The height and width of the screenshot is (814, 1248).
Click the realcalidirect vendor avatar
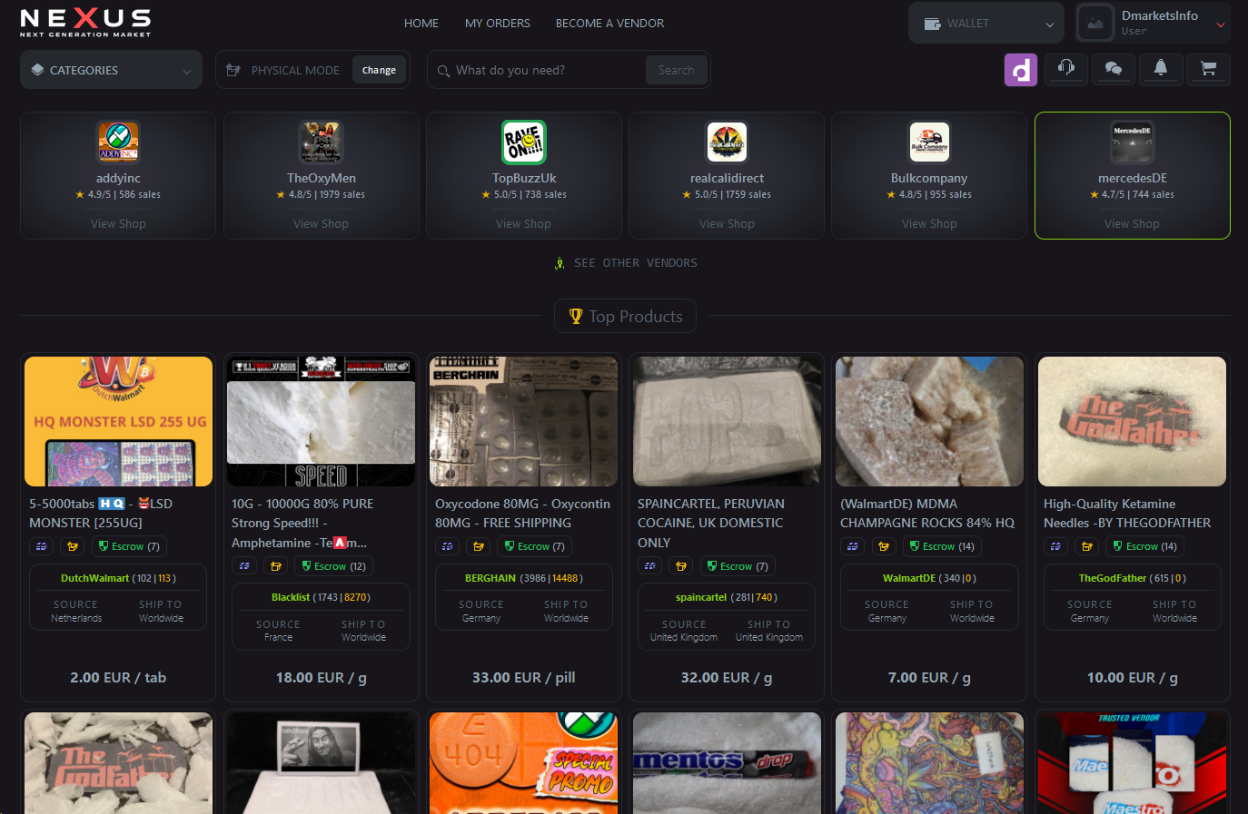727,142
